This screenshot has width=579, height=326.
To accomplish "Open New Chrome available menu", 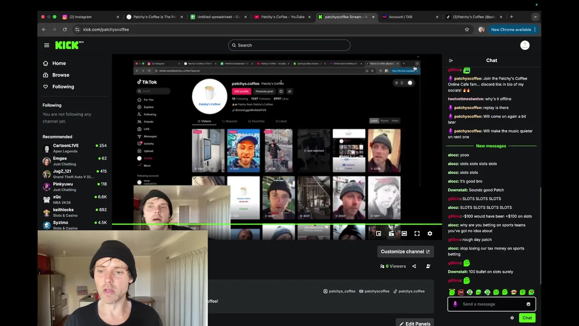I will tap(513, 29).
